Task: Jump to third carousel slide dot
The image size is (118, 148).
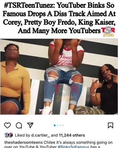Action: pos(60,125)
